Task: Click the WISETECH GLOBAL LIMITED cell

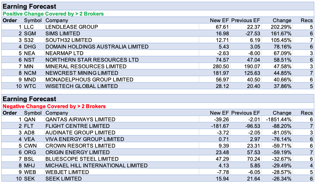Action: pos(82,86)
